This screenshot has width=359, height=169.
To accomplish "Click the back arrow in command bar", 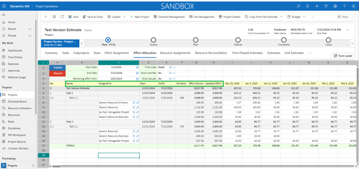I will point(46,17).
